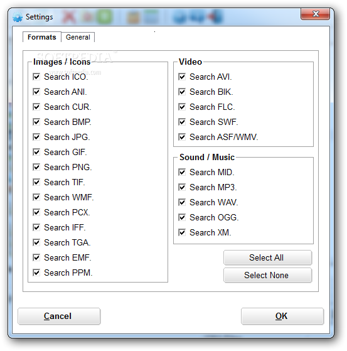Uncheck Search AVI checkbox
Image resolution: width=347 pixels, height=351 pixels.
pos(182,77)
